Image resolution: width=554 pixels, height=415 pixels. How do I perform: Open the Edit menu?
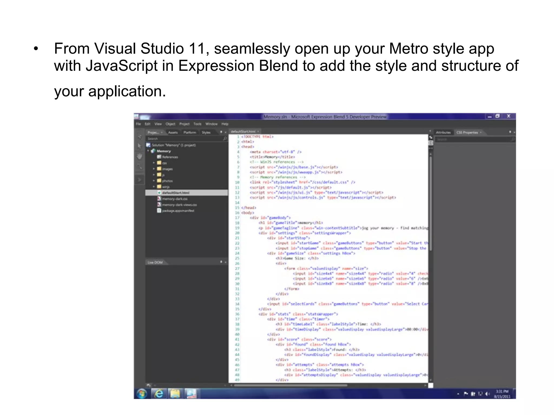147,124
